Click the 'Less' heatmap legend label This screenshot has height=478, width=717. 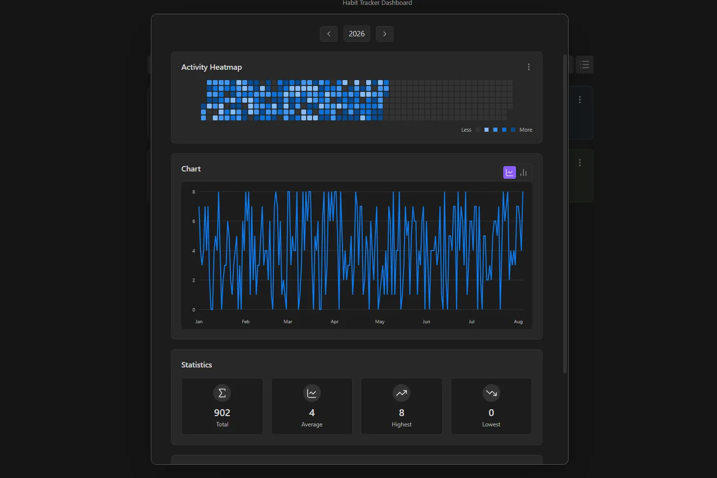click(x=466, y=130)
